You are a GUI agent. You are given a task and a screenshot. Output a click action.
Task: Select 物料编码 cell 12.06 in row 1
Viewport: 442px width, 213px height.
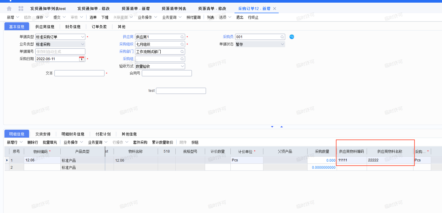click(x=42, y=160)
